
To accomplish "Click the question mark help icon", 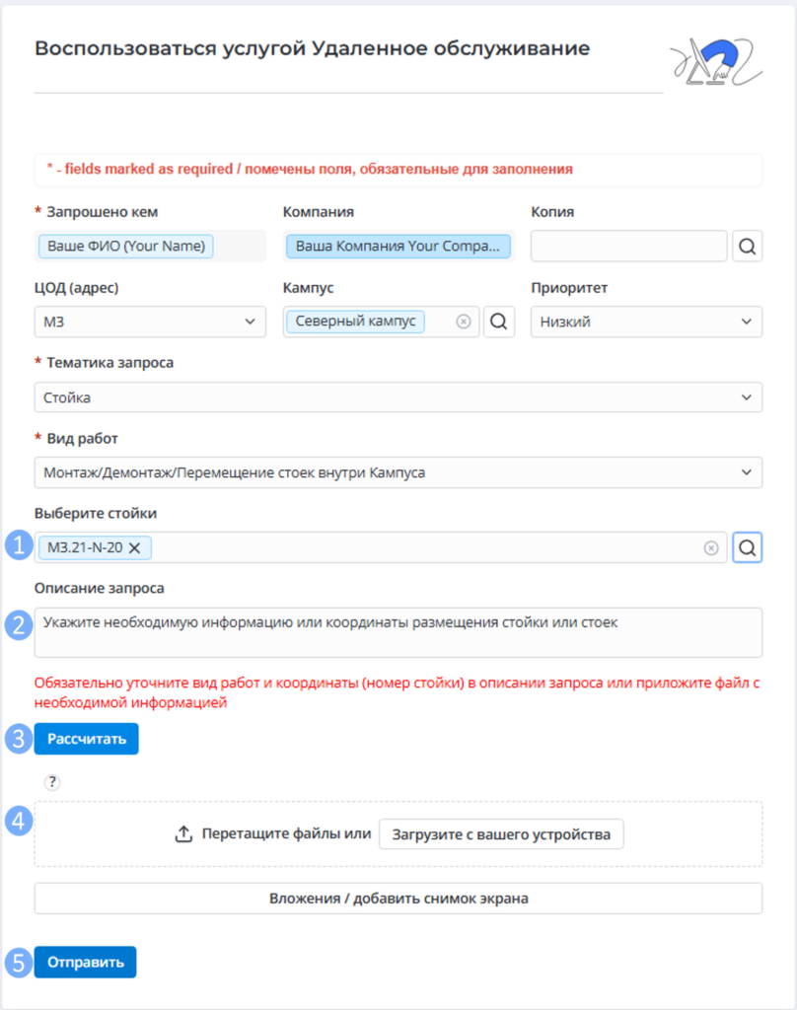I will pyautogui.click(x=52, y=782).
